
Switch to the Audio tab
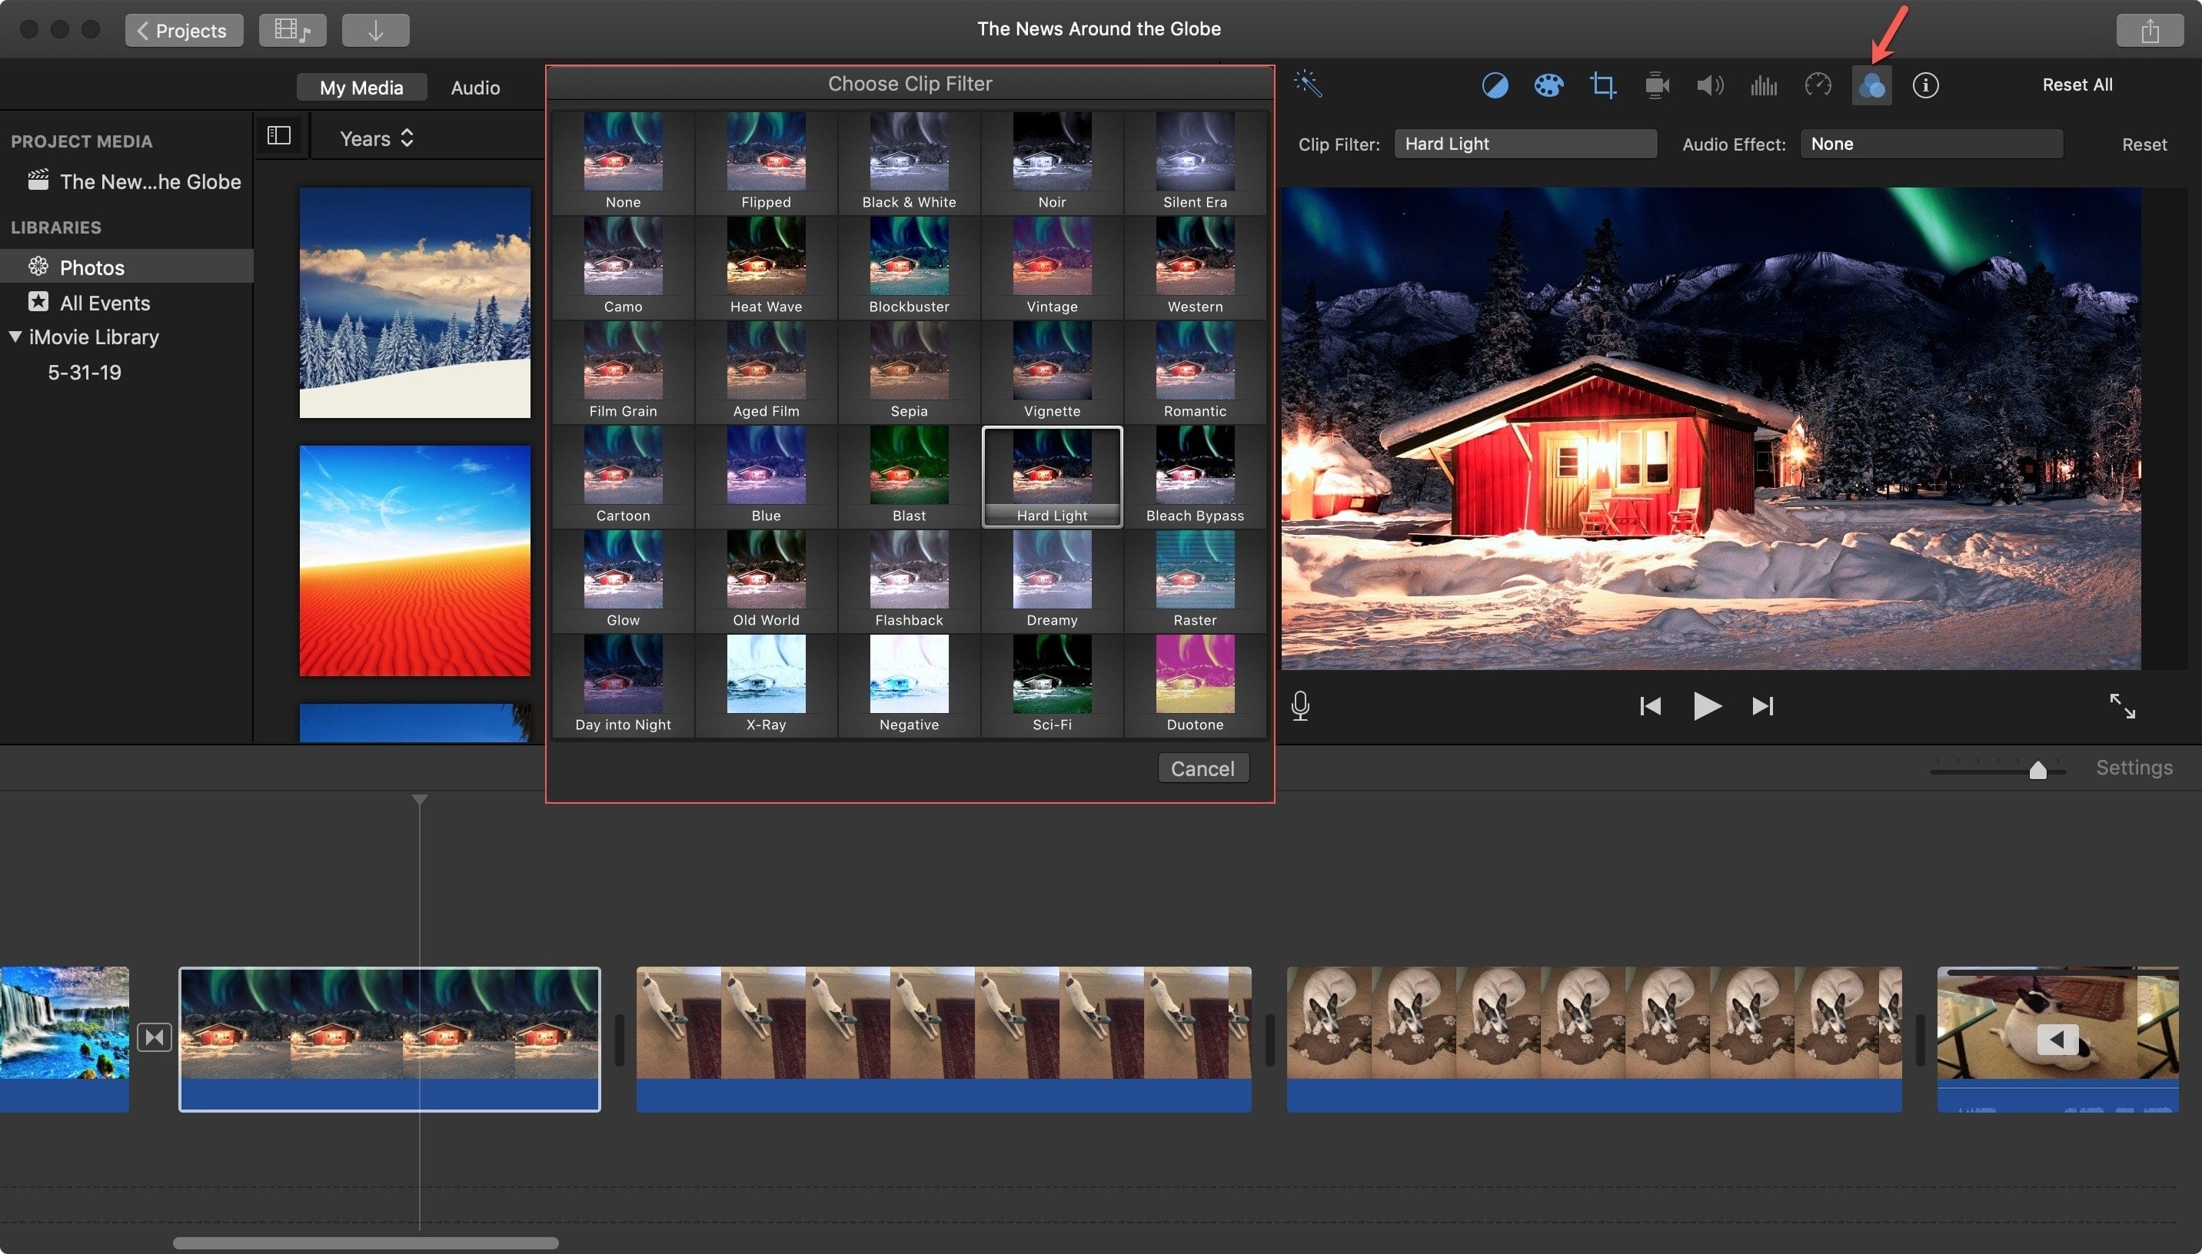coord(474,87)
